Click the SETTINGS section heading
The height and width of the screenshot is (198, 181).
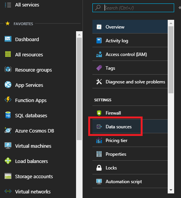pyautogui.click(x=103, y=100)
